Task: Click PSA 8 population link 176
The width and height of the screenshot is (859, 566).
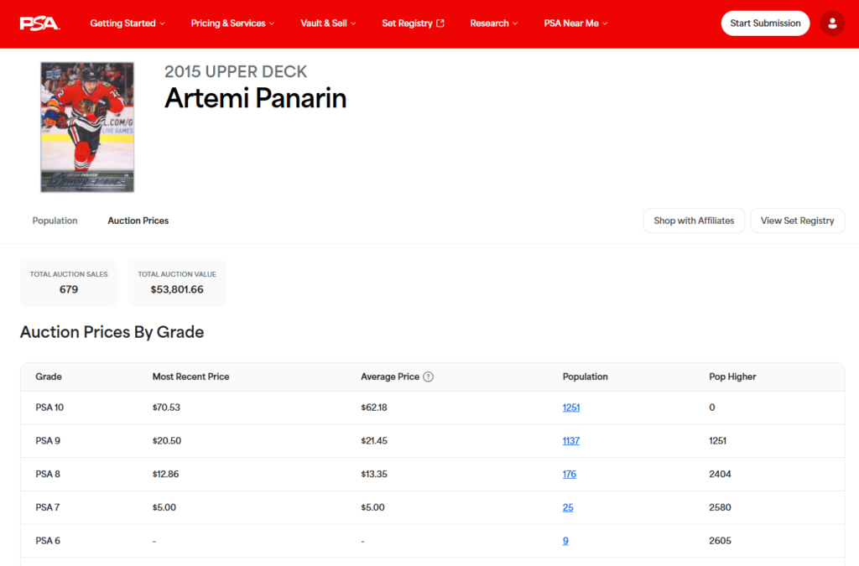Action: pyautogui.click(x=570, y=475)
